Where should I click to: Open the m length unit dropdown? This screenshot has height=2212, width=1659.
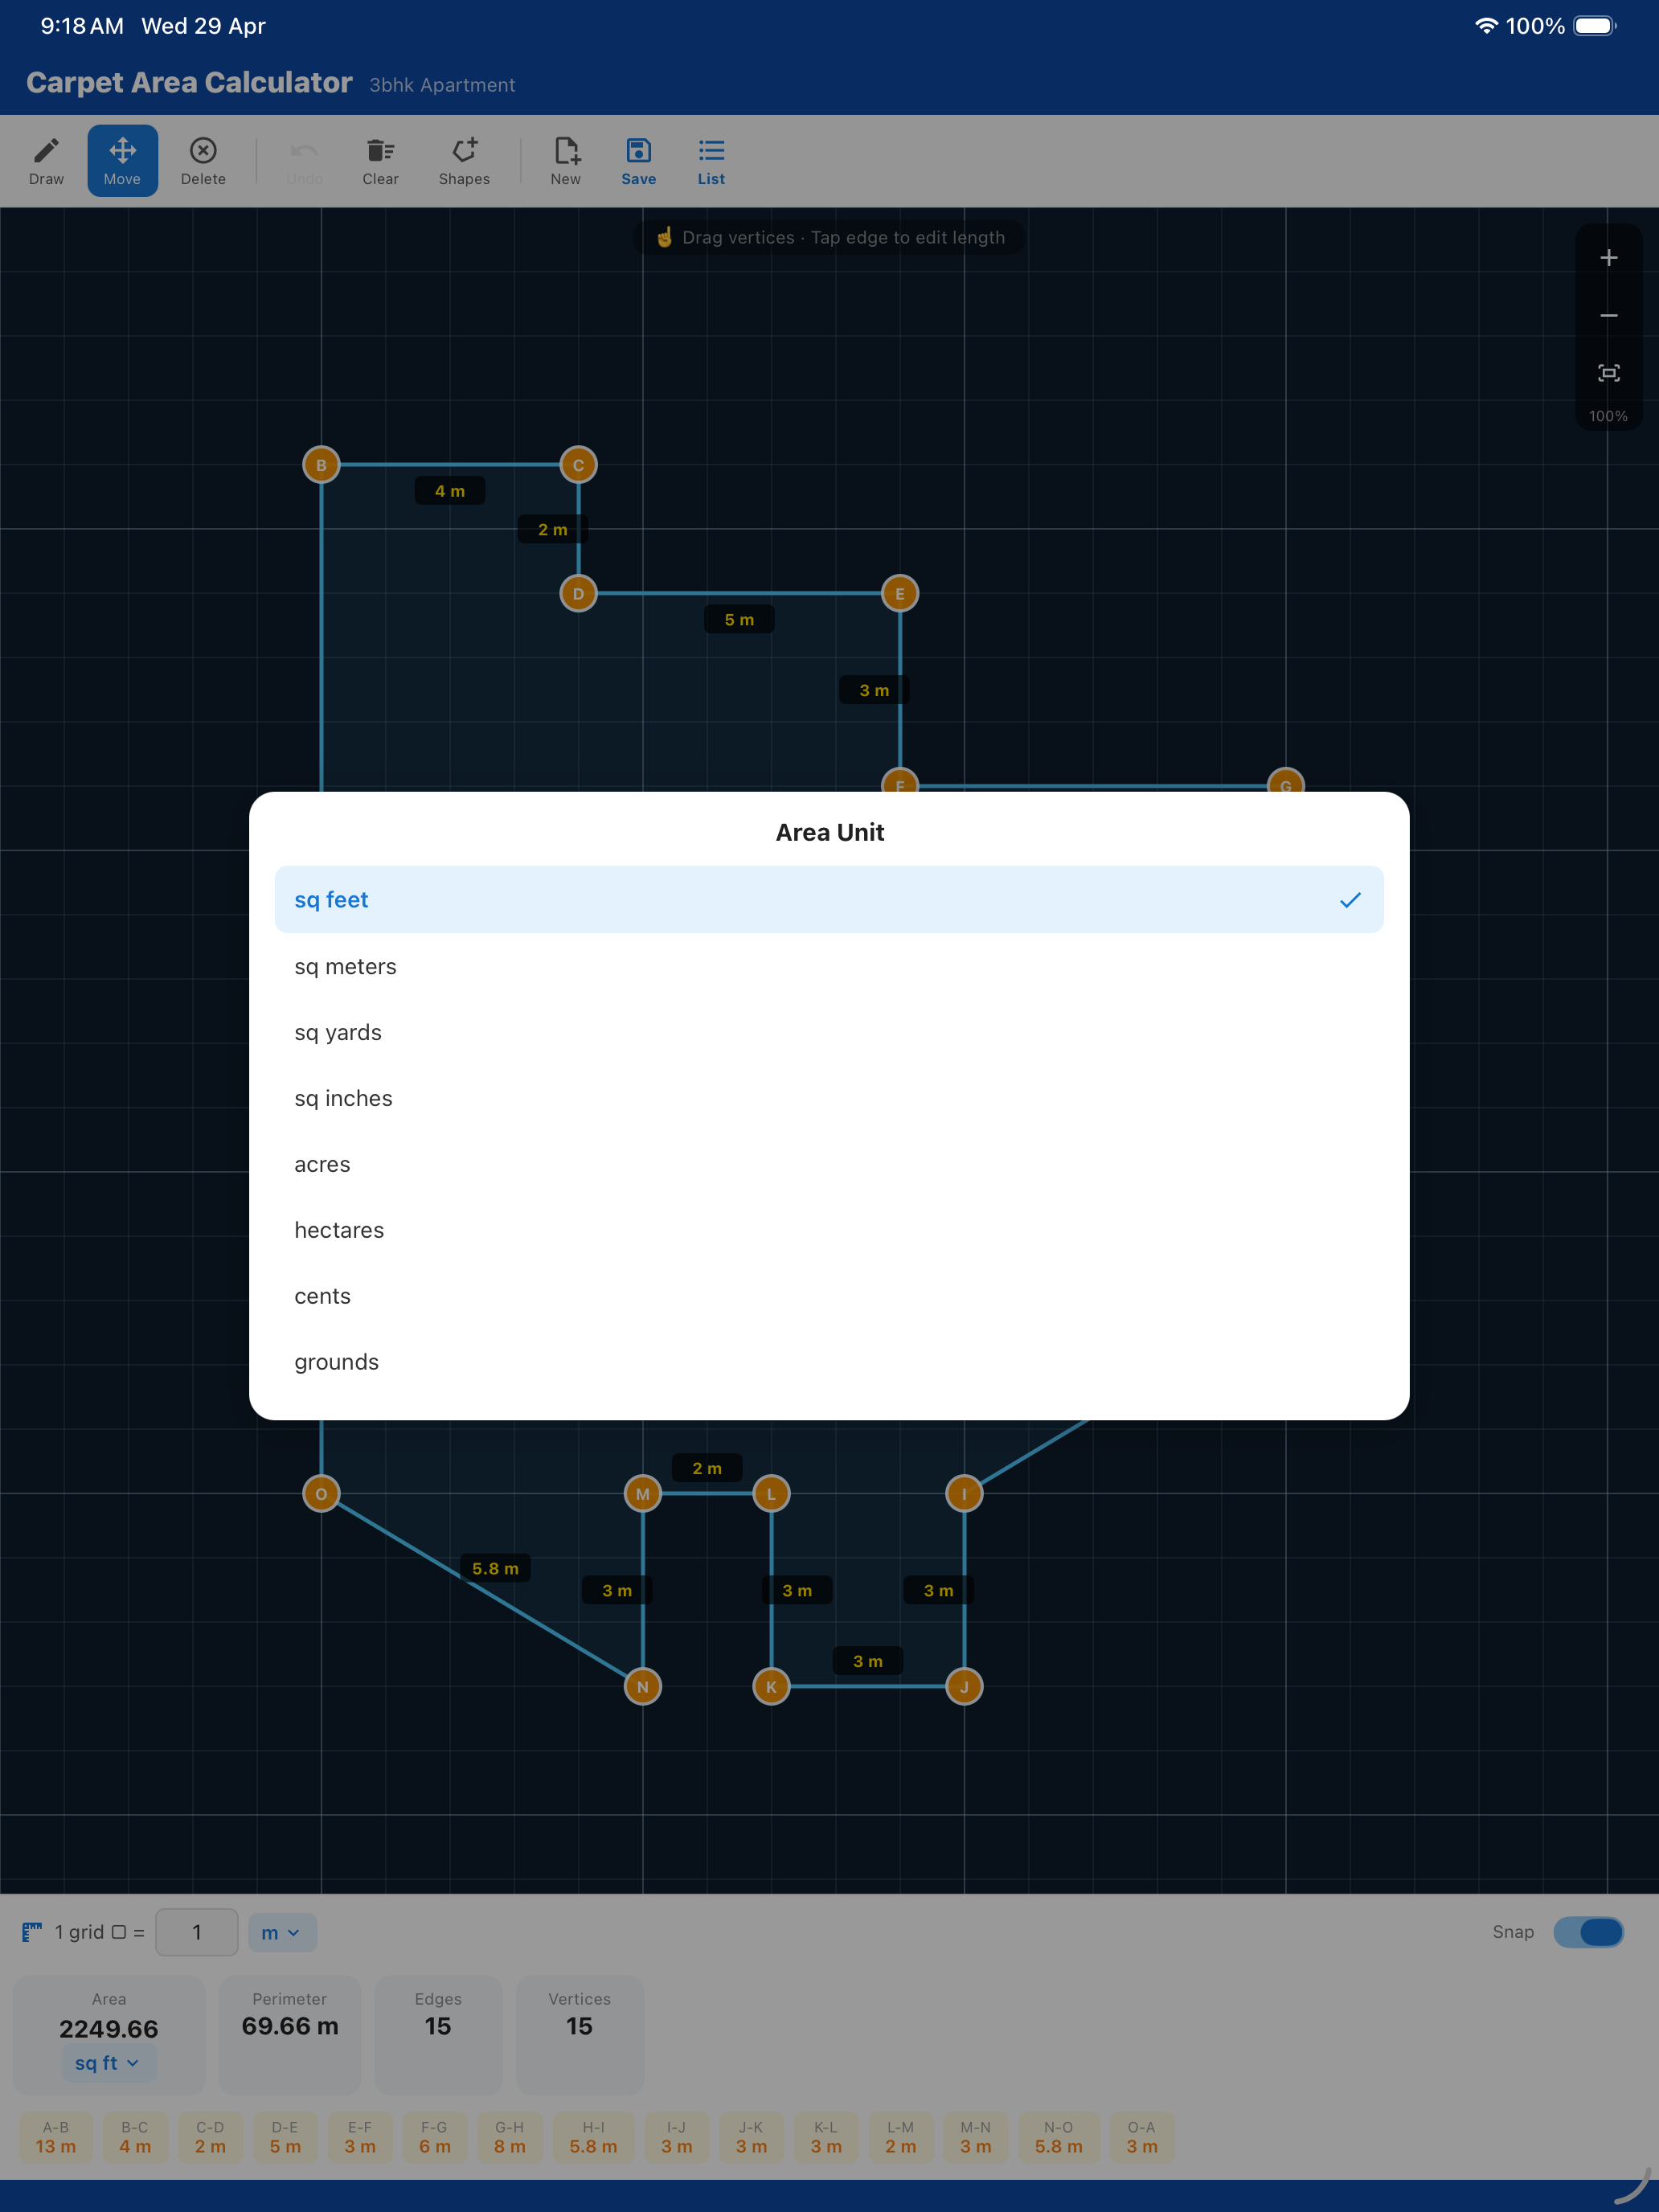coord(282,1933)
